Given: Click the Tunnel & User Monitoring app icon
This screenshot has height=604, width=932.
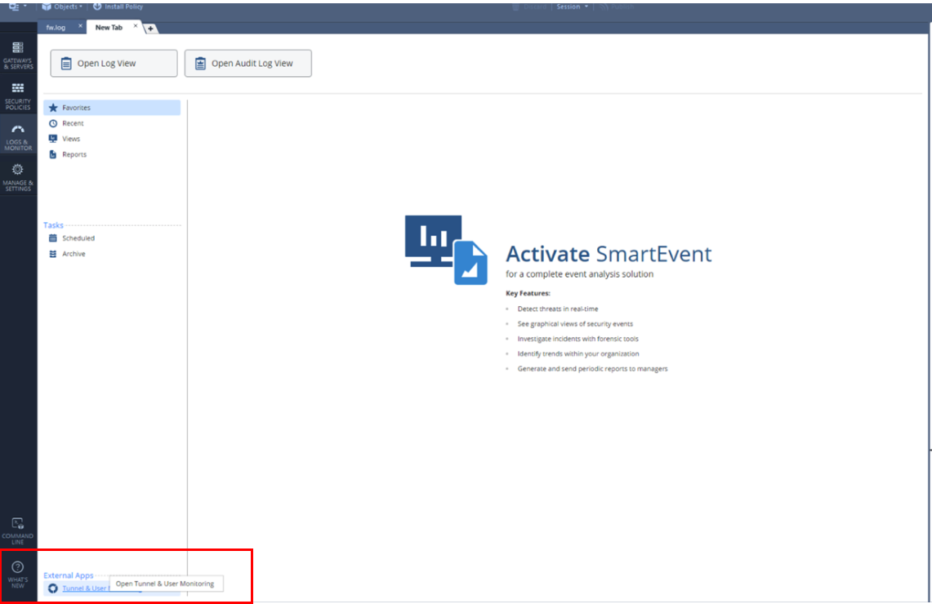Looking at the screenshot, I should point(53,588).
